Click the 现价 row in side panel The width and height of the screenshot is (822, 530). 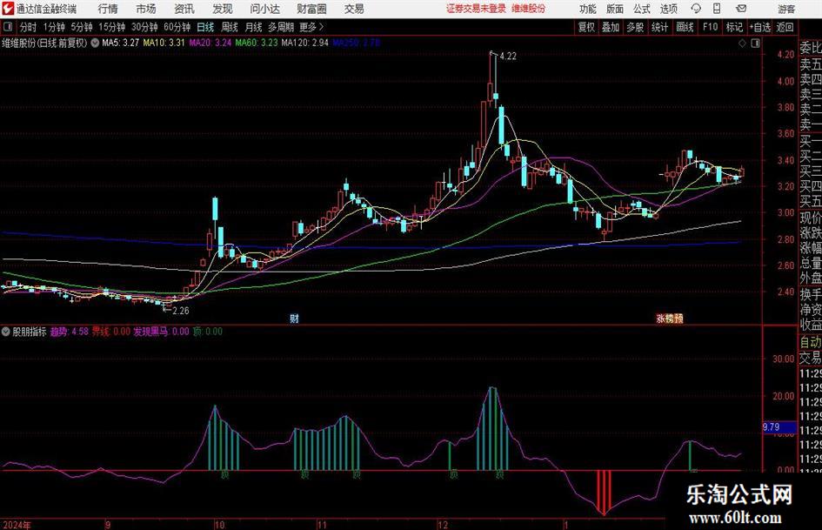point(811,218)
